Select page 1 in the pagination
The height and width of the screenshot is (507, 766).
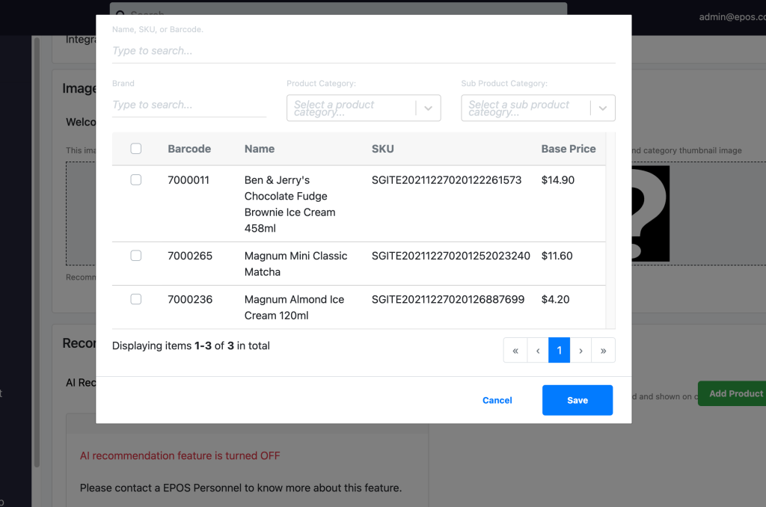click(x=559, y=350)
